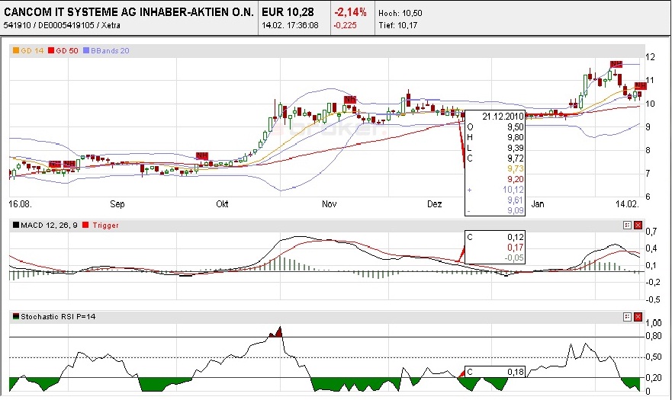Image resolution: width=672 pixels, height=400 pixels.
Task: Click the topmost NH marker near price 12
Action: [x=616, y=64]
